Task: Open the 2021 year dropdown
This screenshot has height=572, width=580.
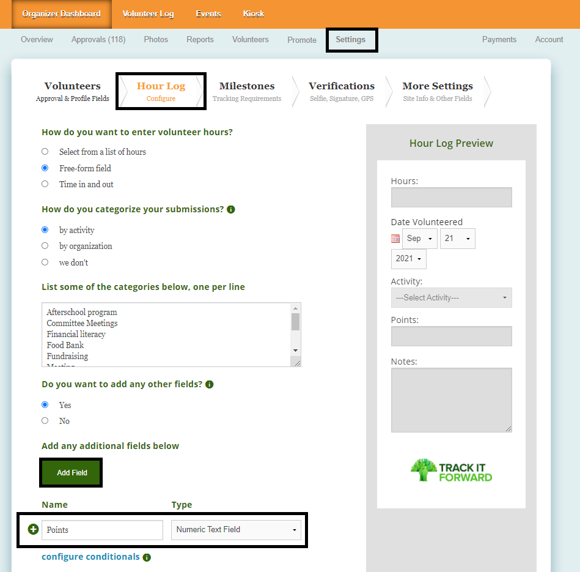Action: (409, 259)
